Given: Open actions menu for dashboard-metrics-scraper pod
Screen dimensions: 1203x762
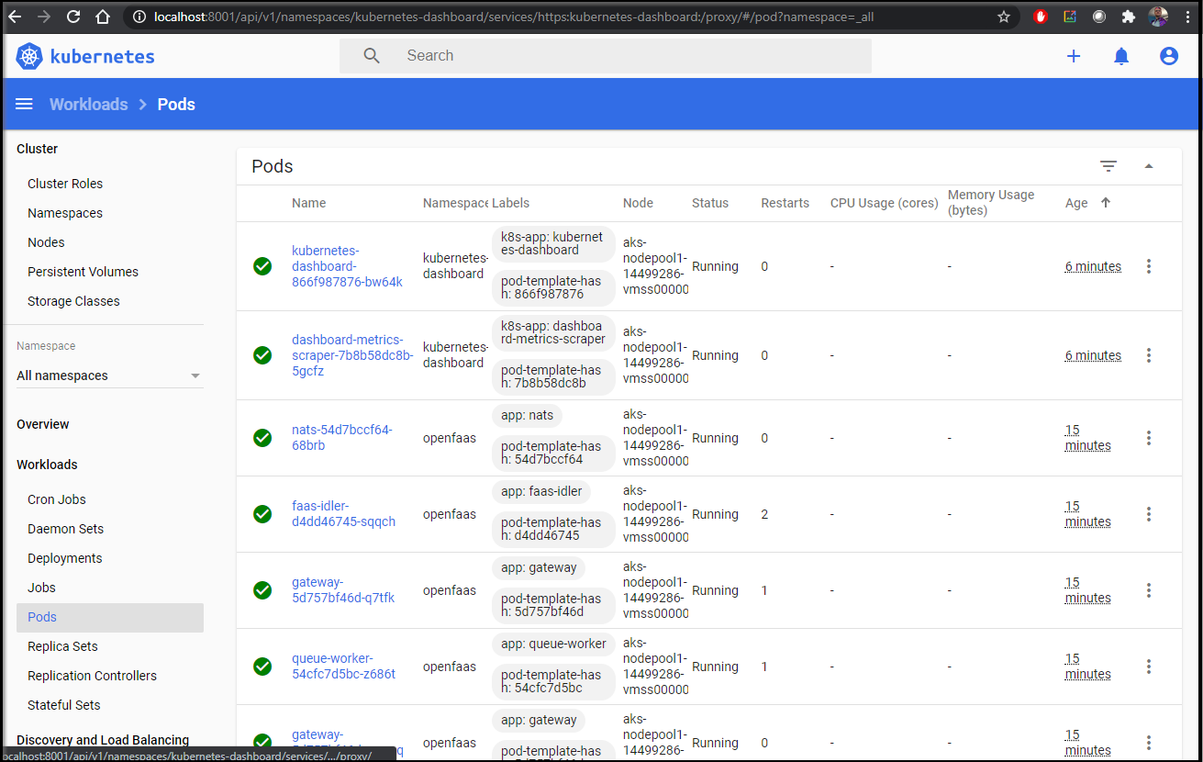Looking at the screenshot, I should pyautogui.click(x=1149, y=355).
